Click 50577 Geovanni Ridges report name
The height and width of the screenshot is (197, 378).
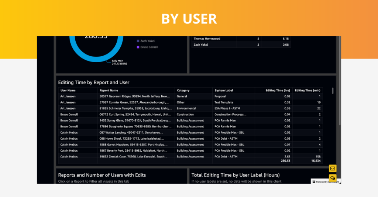pos(134,96)
